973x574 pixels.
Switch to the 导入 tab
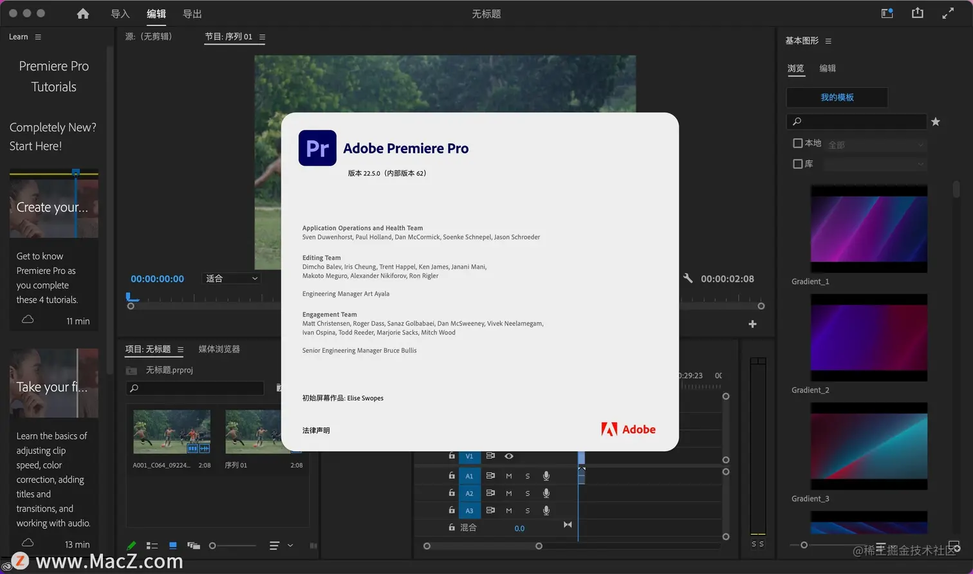[x=120, y=14]
